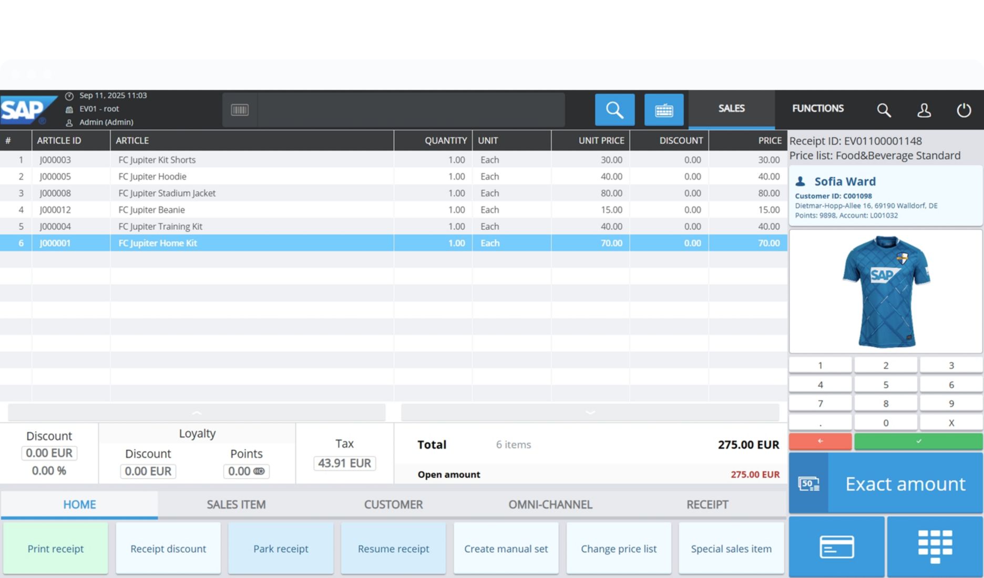This screenshot has height=578, width=984.
Task: Switch to the RECEIPT tab
Action: (x=707, y=504)
